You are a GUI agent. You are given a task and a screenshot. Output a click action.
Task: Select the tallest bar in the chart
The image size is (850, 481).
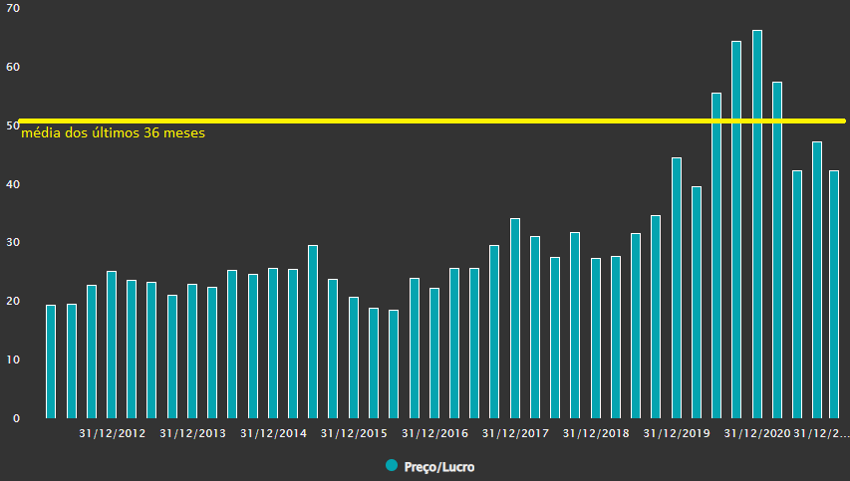757,224
